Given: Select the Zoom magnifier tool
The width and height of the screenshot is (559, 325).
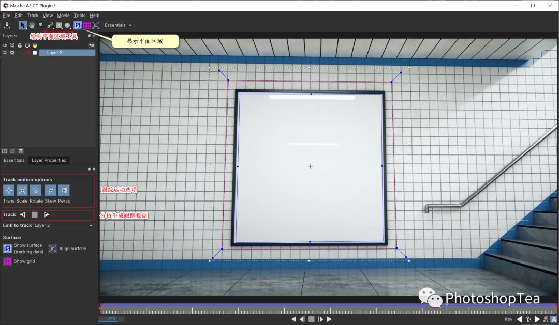Looking at the screenshot, I should coord(41,25).
